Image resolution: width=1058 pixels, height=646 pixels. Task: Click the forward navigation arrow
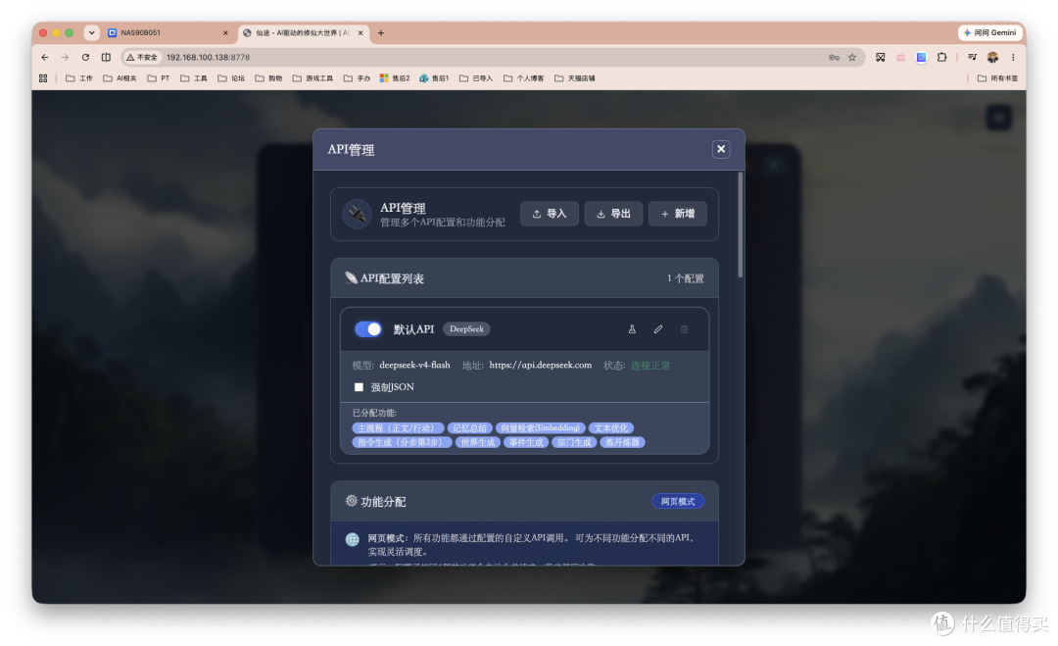pyautogui.click(x=65, y=58)
